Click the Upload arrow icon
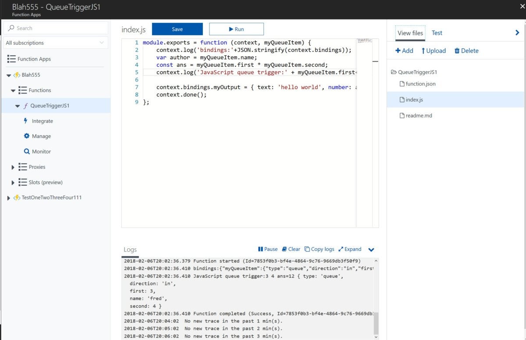526x340 pixels. (x=423, y=51)
